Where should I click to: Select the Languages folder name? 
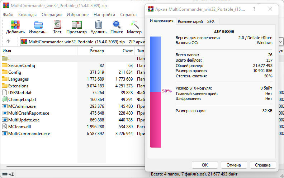(x=19, y=79)
